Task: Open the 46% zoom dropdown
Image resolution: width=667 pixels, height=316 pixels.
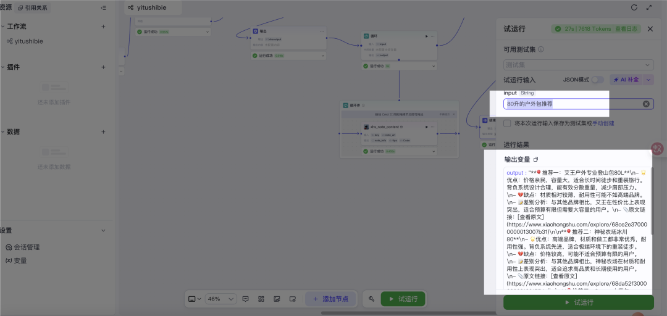Action: click(220, 299)
